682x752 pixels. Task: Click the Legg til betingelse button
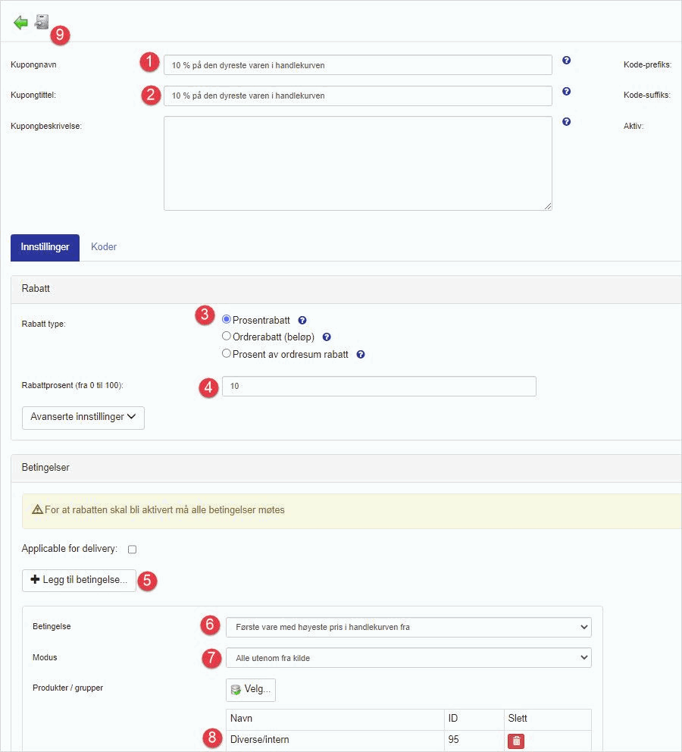(x=79, y=580)
